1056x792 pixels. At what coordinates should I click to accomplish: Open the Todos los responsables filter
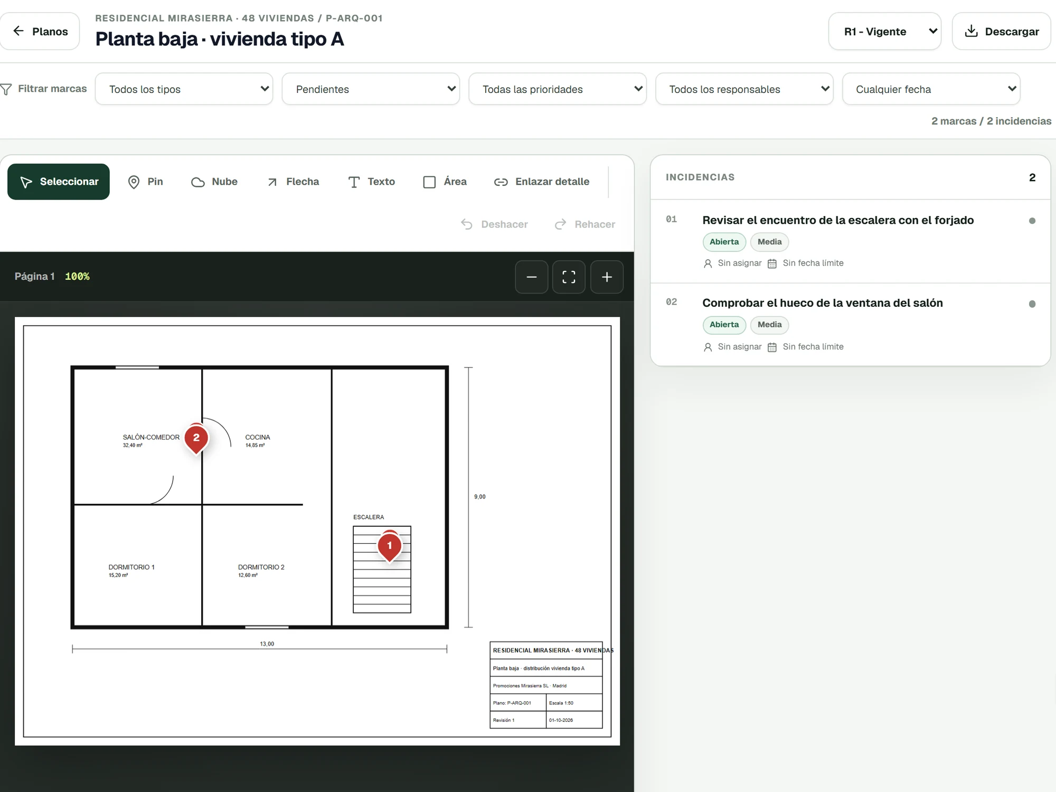[744, 89]
